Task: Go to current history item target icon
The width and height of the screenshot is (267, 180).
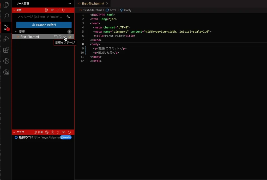Action: (x=47, y=132)
